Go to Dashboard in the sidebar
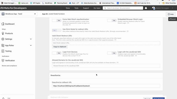Viewport: 177px width, 99px height. click(x=10, y=24)
